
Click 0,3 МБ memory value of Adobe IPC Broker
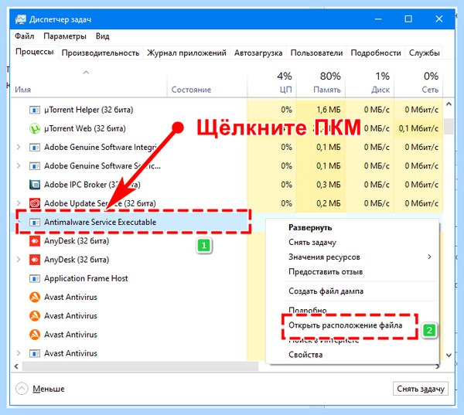[x=329, y=185]
